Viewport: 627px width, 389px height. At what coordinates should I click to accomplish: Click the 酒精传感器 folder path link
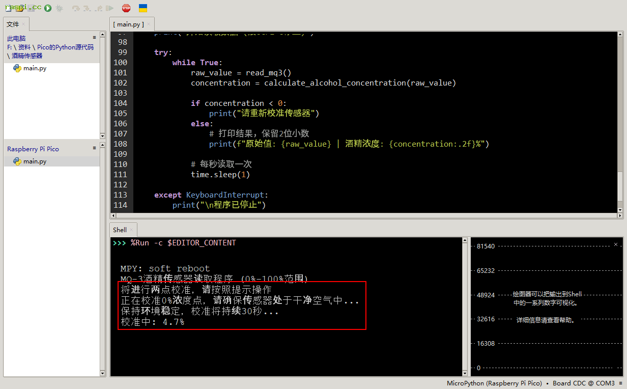(x=27, y=56)
